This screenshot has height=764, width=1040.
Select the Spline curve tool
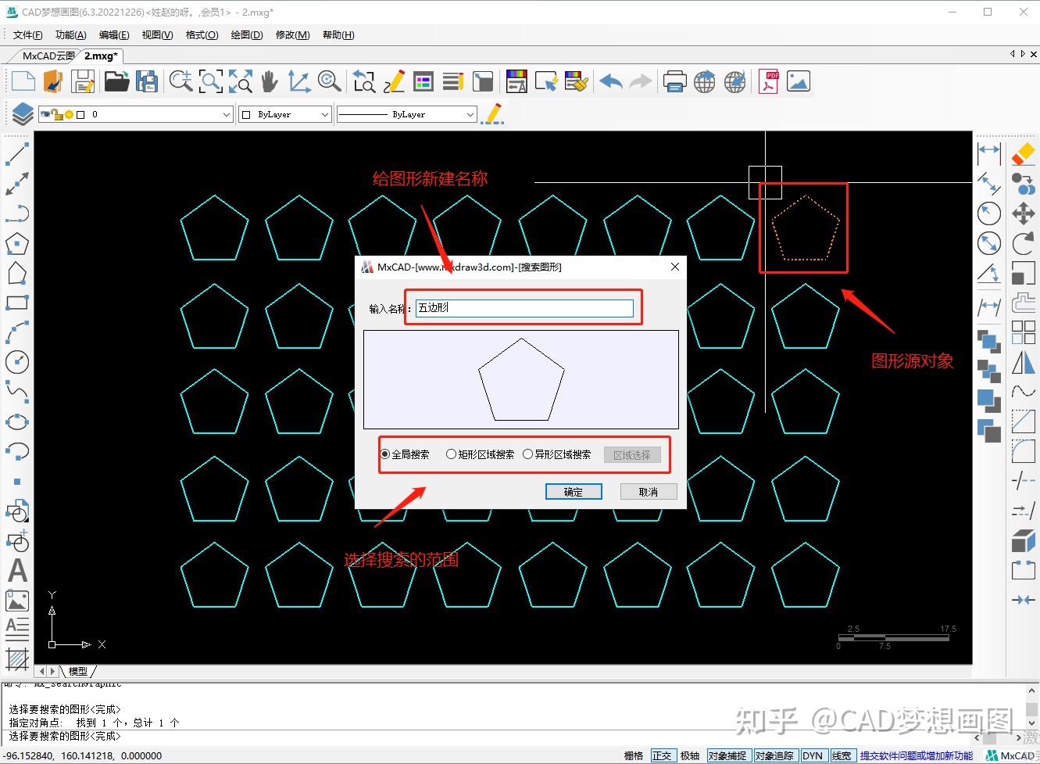[x=17, y=392]
